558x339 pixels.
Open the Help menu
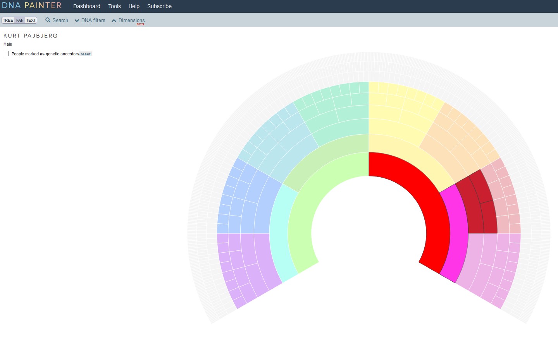point(134,6)
